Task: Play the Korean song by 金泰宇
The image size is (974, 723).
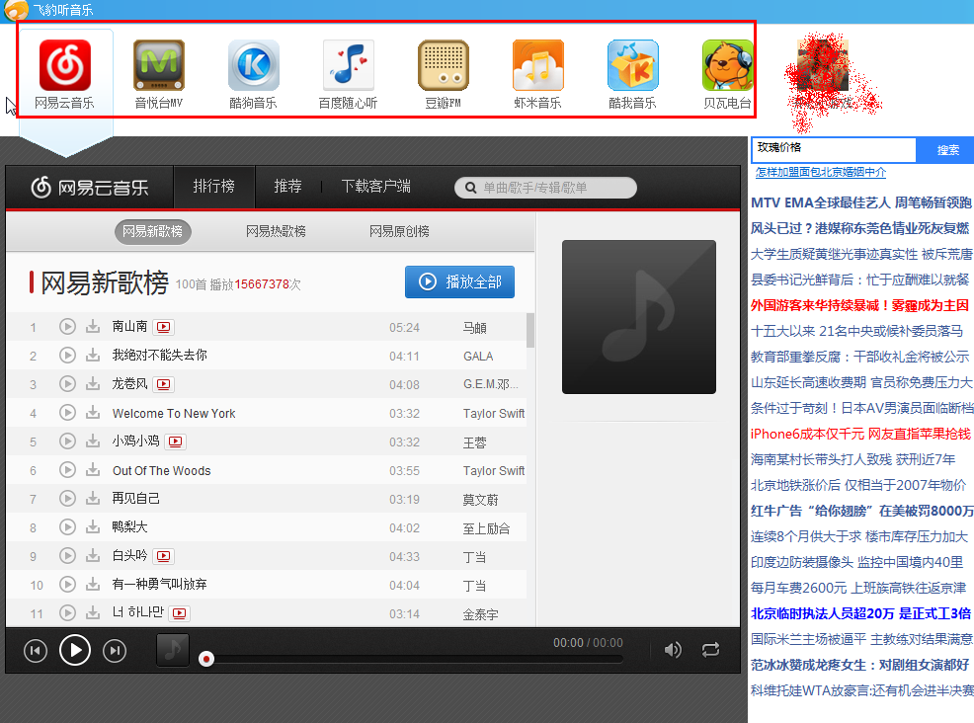Action: click(x=67, y=613)
